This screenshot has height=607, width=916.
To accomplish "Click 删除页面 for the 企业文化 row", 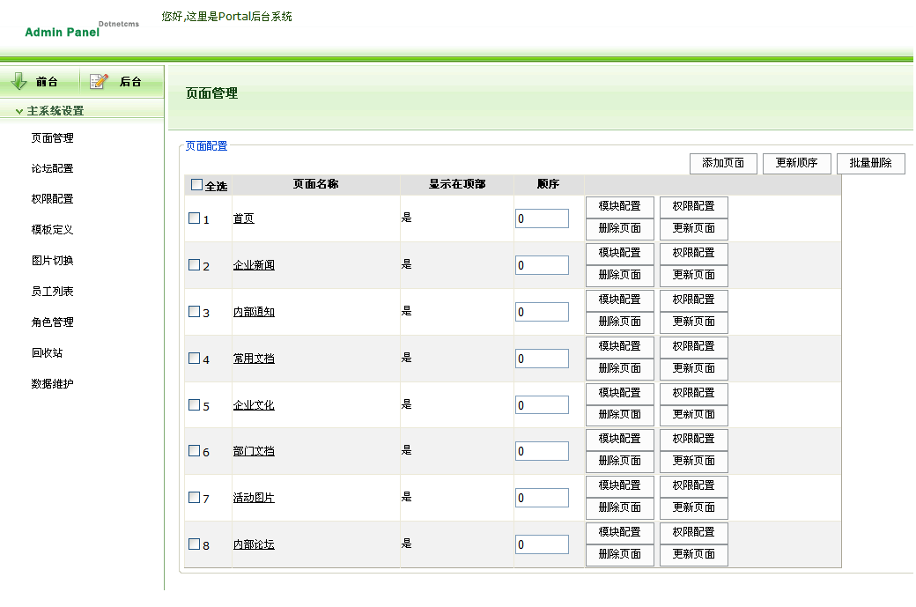I will click(x=620, y=415).
